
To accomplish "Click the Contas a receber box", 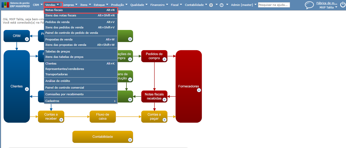I will pyautogui.click(x=51, y=117).
